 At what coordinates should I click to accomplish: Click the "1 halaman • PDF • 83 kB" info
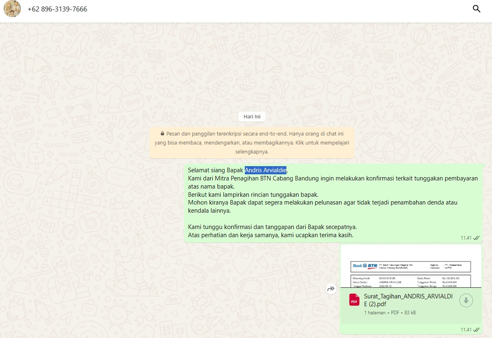point(390,313)
